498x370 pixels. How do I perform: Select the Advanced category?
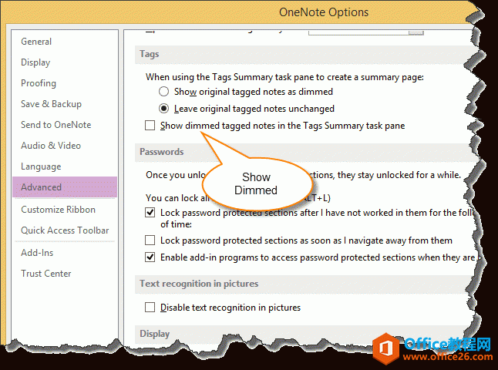pos(65,187)
